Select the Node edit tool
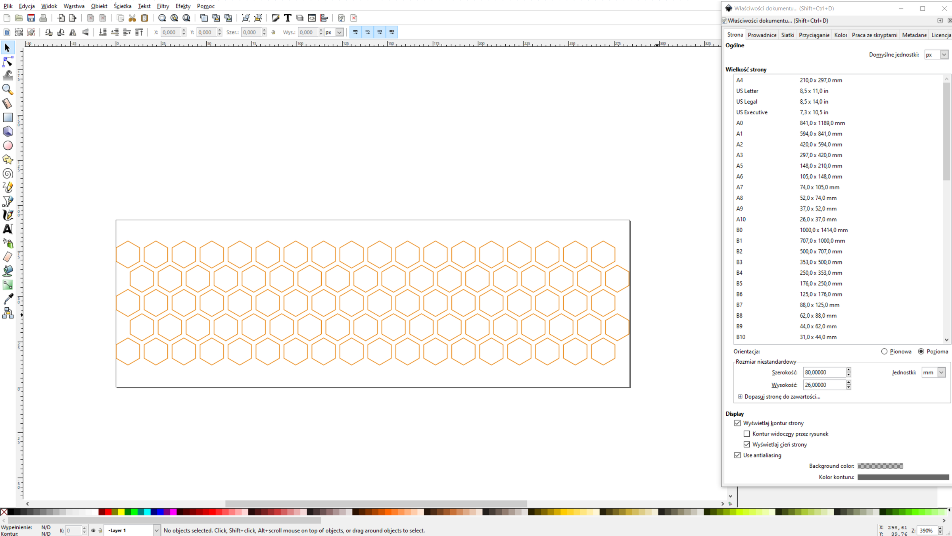 pyautogui.click(x=8, y=62)
